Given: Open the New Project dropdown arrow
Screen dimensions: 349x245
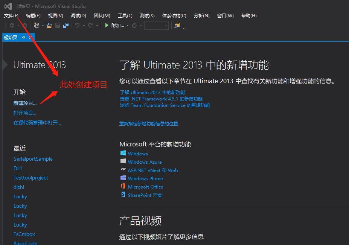Looking at the screenshot, I should (x=43, y=26).
